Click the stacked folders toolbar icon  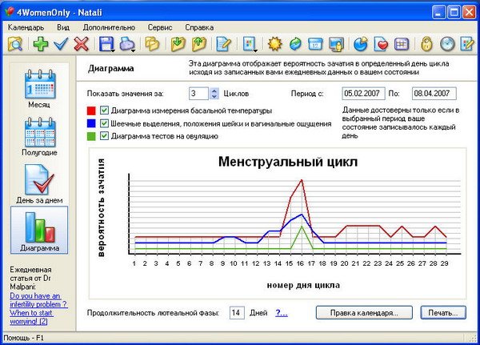(153, 44)
